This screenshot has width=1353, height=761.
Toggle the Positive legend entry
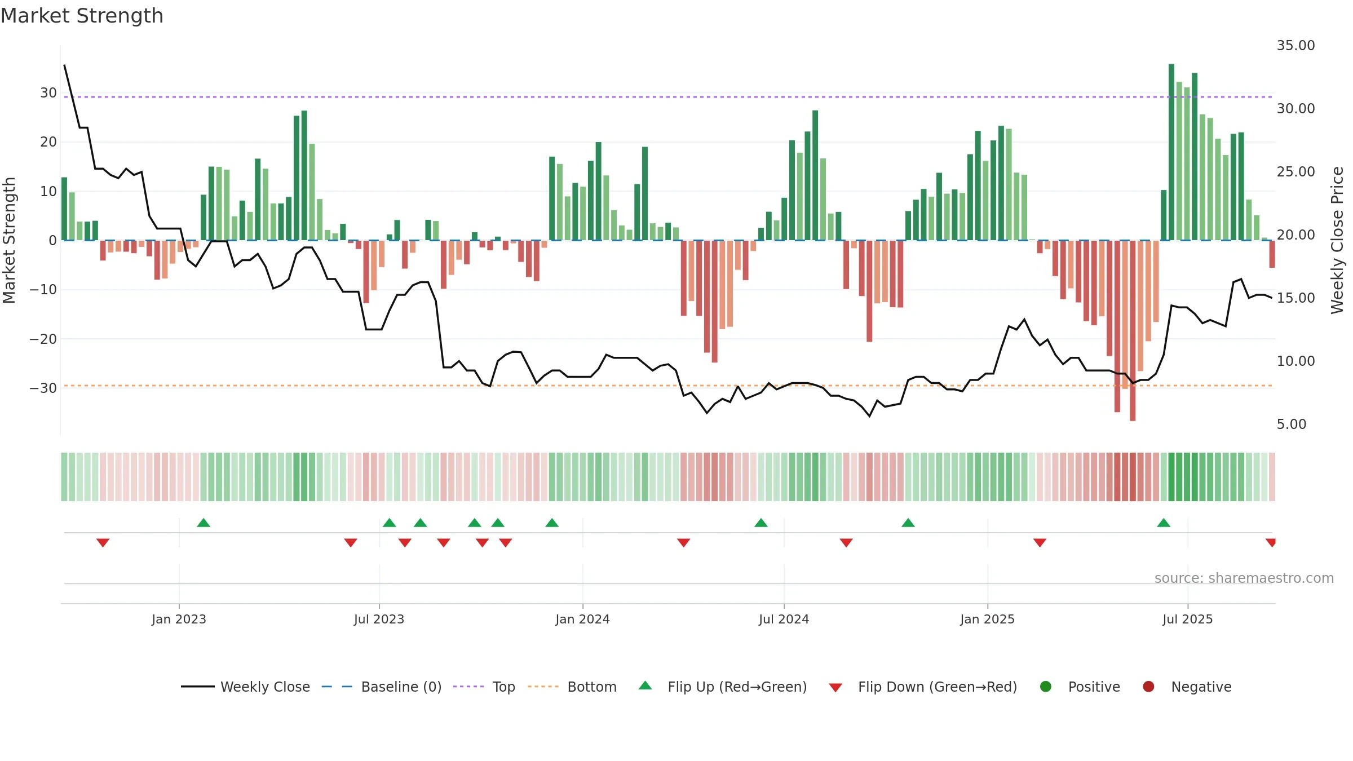coord(1080,687)
